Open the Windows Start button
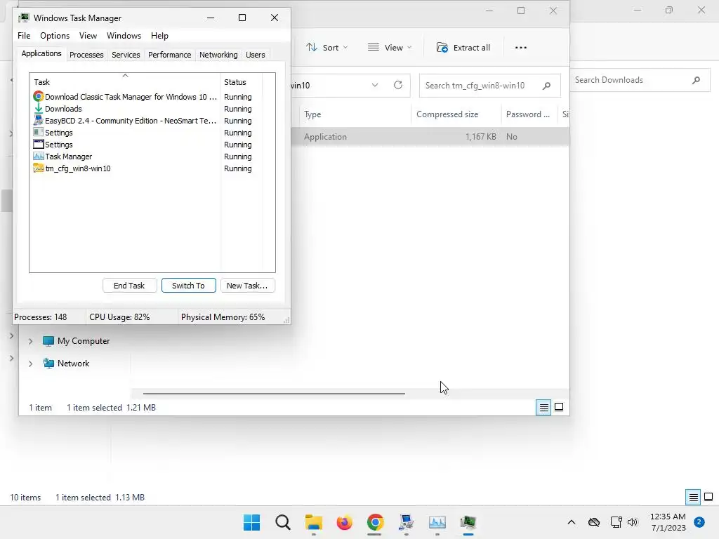The width and height of the screenshot is (719, 539). 252,522
